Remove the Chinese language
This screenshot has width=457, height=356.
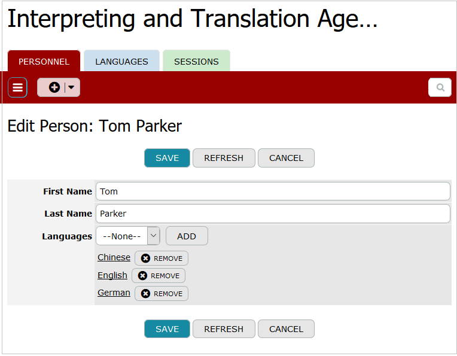(x=162, y=258)
